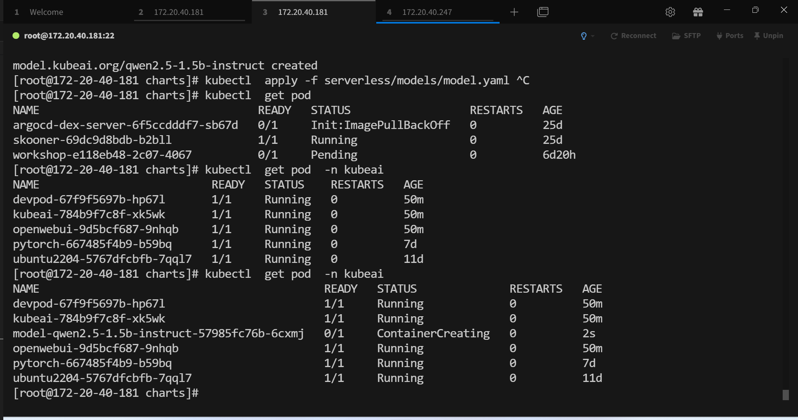Viewport: 798px width, 420px height.
Task: Select active tab number 3 for 172.20.40.181
Action: click(x=303, y=12)
